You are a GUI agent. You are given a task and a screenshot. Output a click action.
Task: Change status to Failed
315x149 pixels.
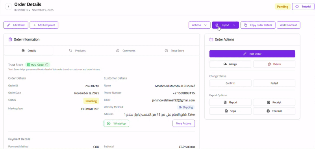274,83
